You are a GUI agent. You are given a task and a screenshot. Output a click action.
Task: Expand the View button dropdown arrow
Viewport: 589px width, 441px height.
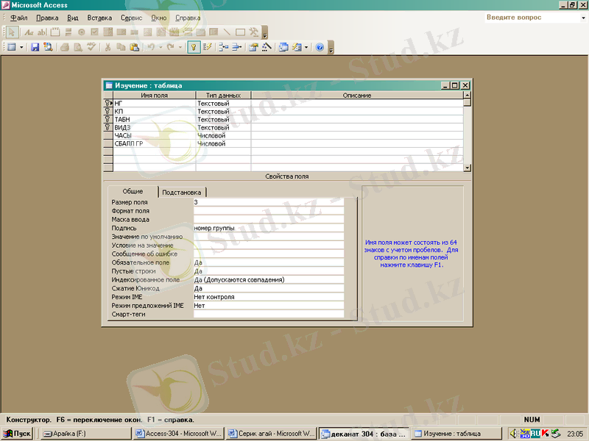[21, 47]
